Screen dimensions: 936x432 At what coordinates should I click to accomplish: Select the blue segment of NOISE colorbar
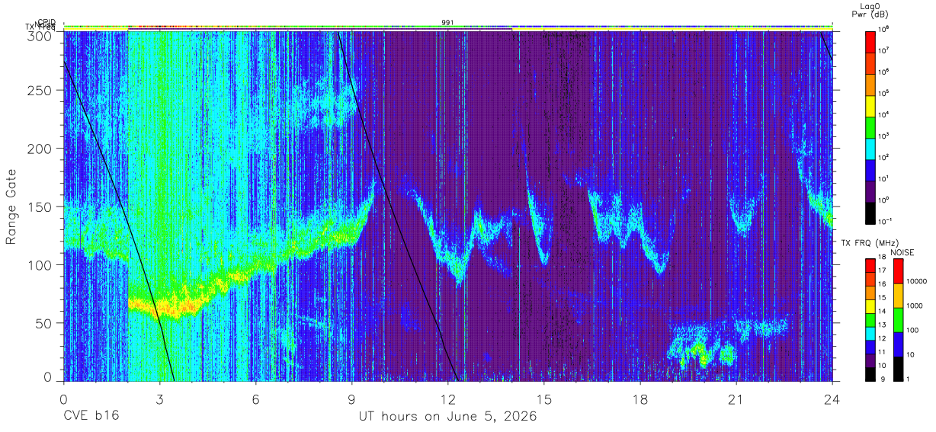tap(897, 344)
